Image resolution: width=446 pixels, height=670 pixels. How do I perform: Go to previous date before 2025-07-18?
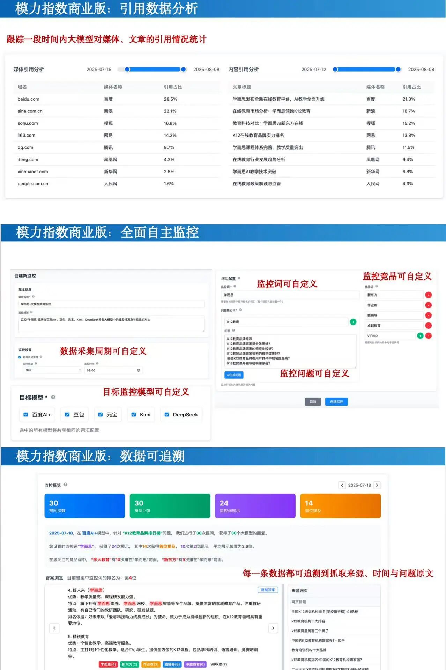point(342,485)
